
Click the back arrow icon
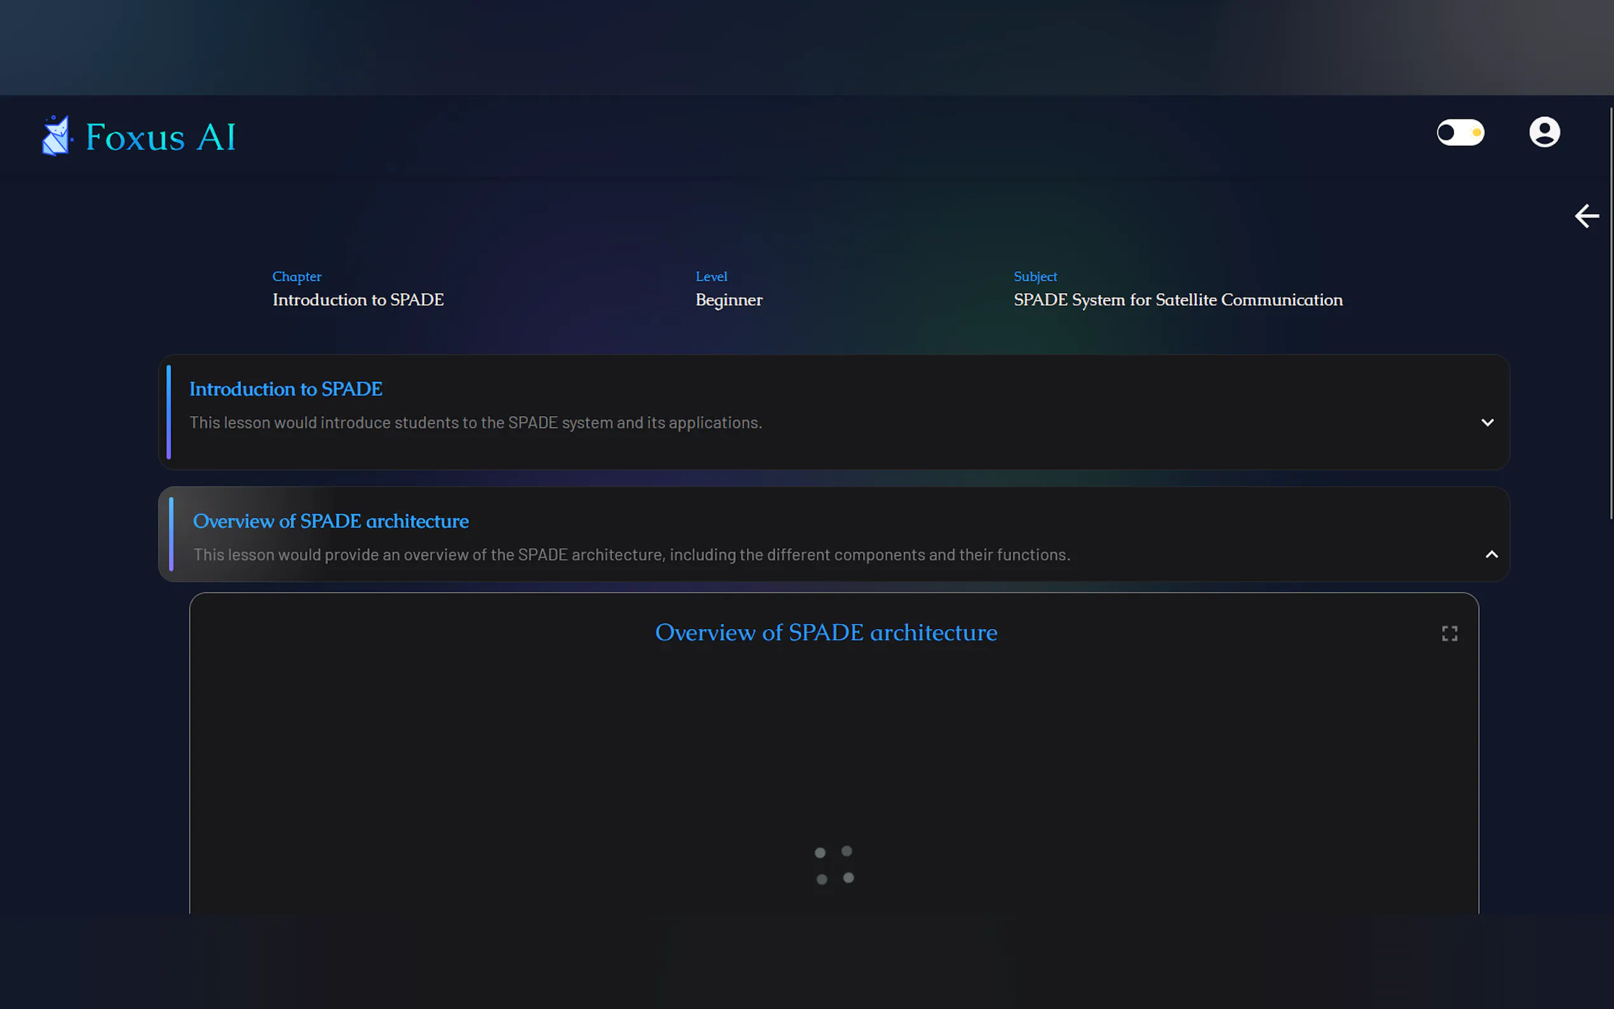click(x=1586, y=216)
